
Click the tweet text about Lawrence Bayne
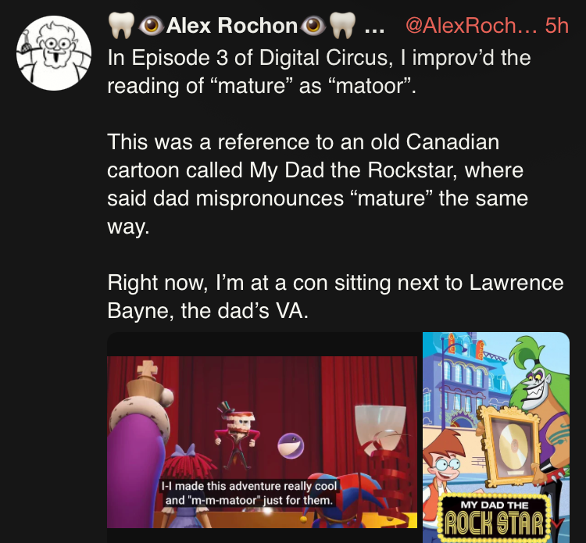(335, 296)
